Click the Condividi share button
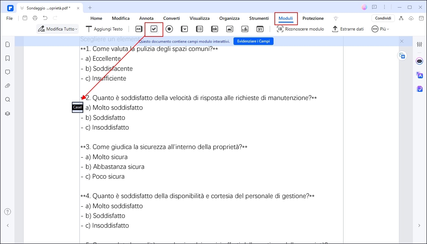427x244 pixels. pos(383,18)
